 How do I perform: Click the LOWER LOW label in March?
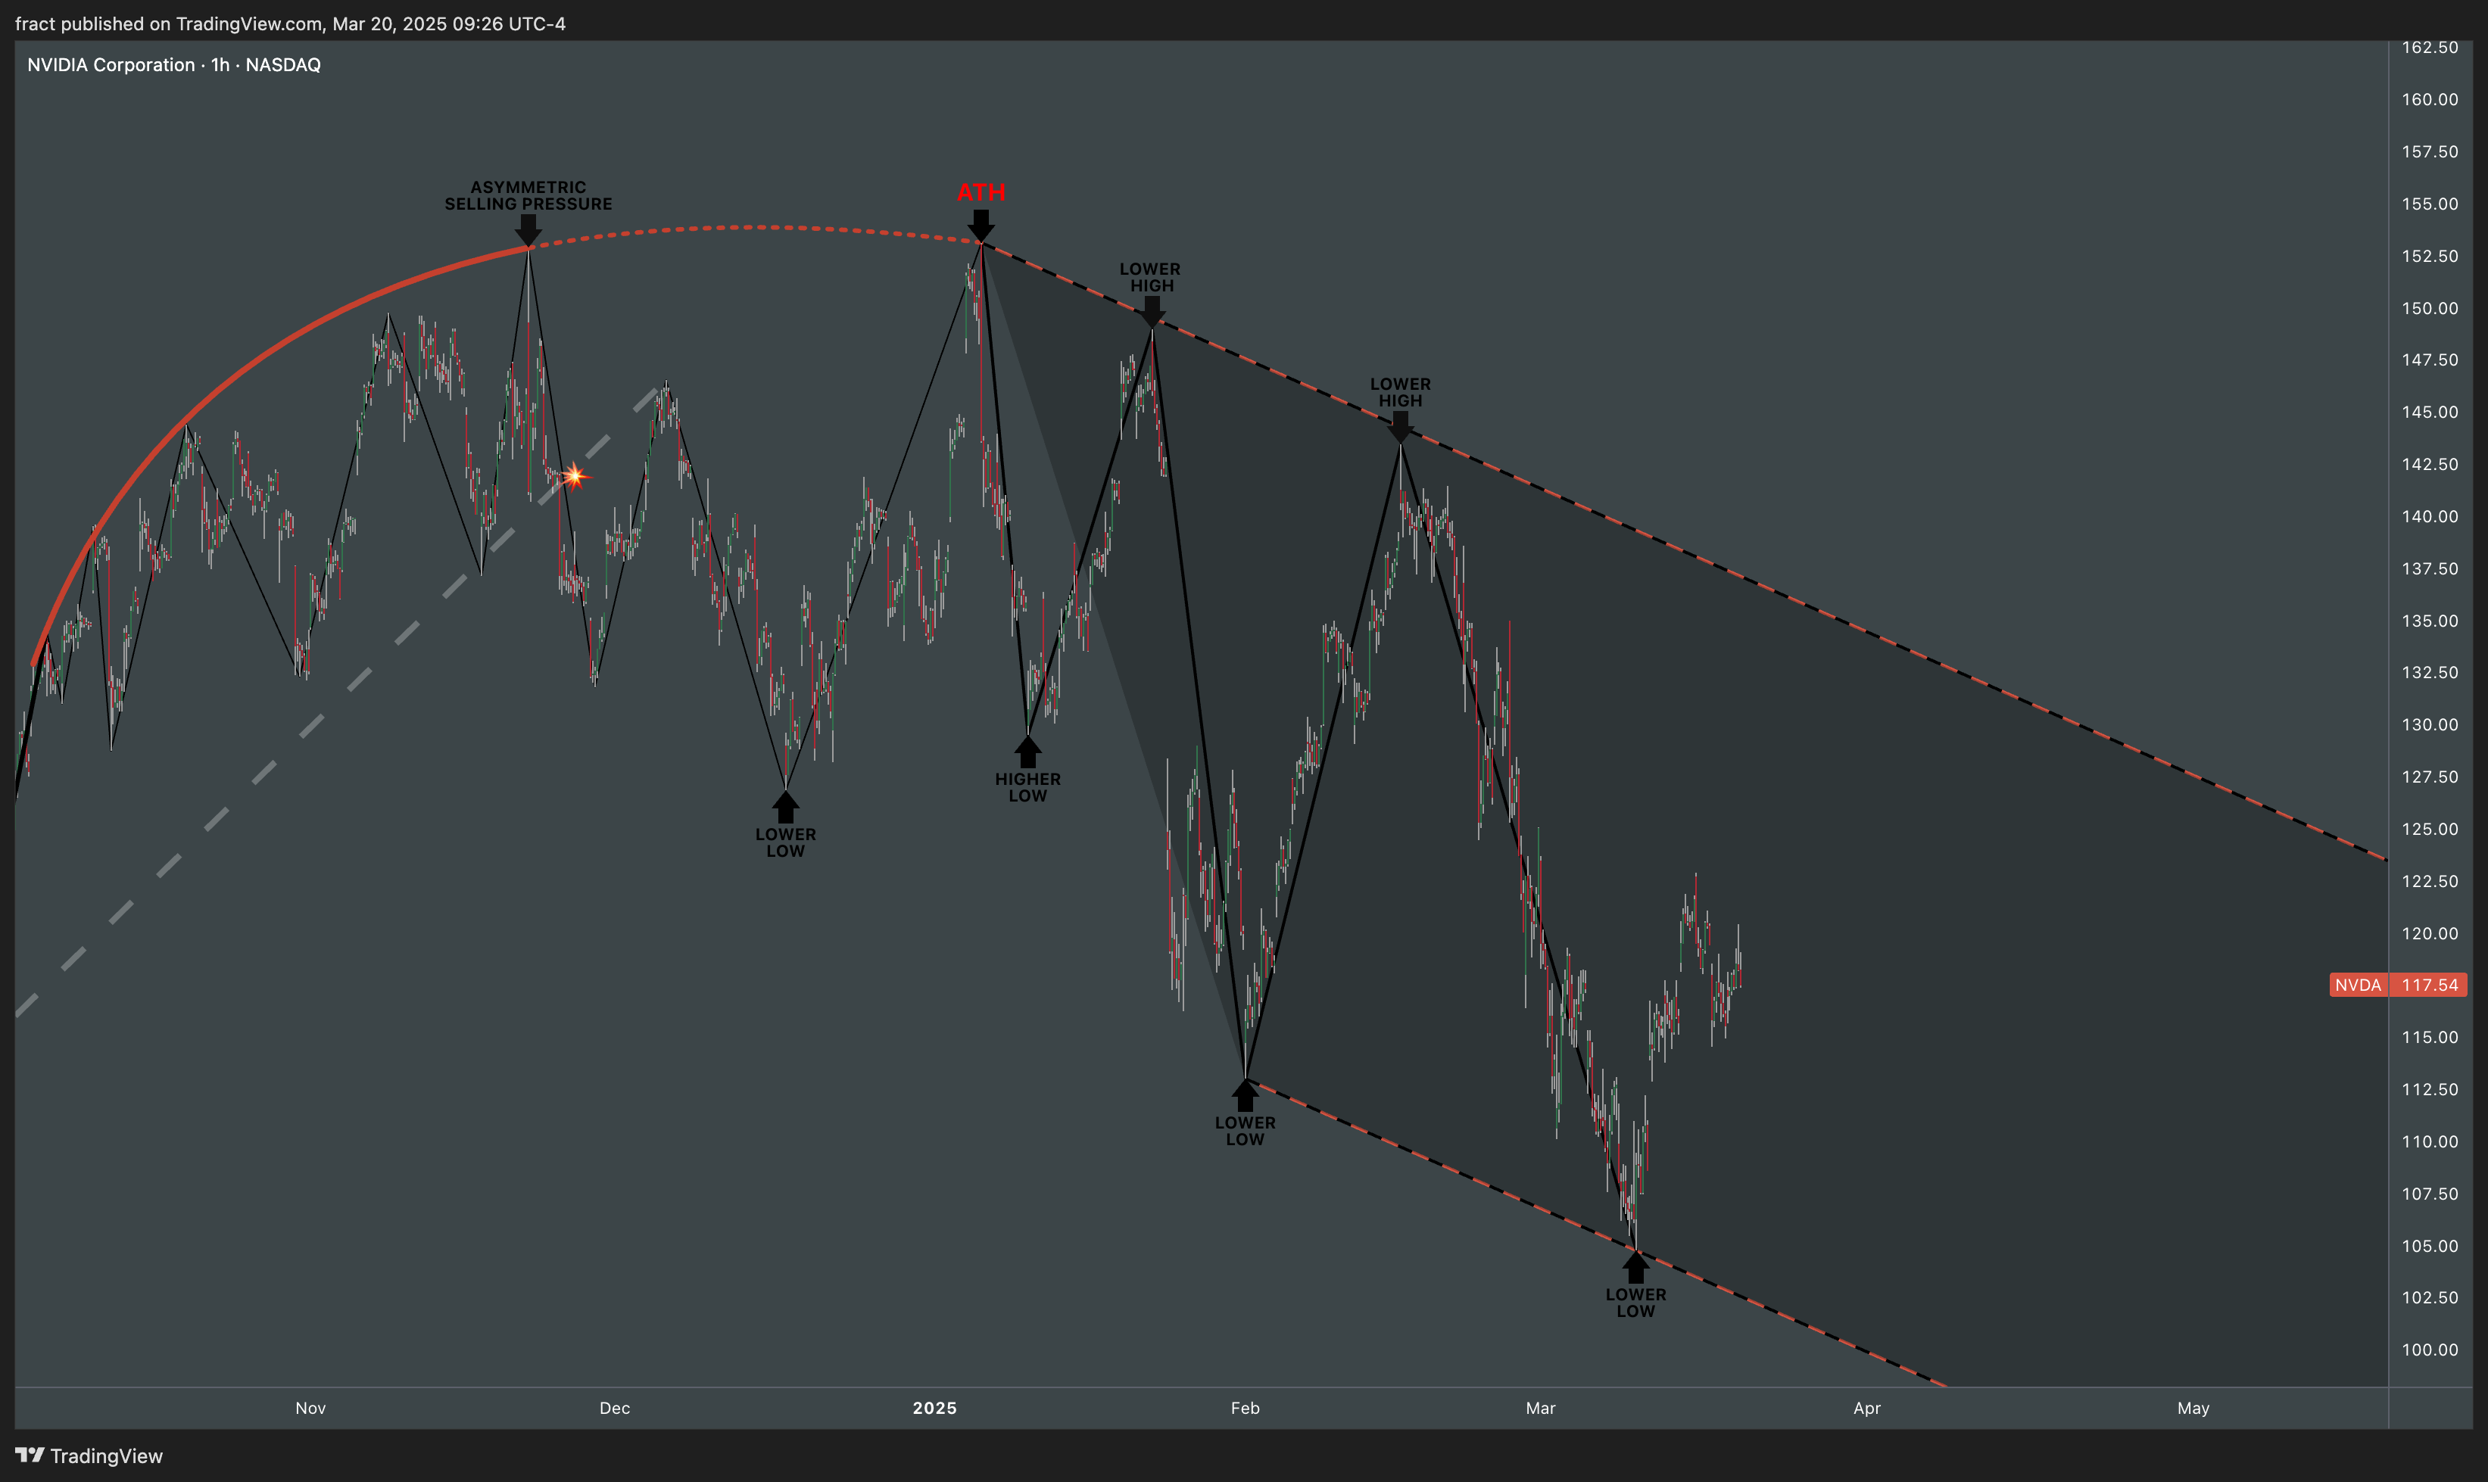(x=1635, y=1303)
